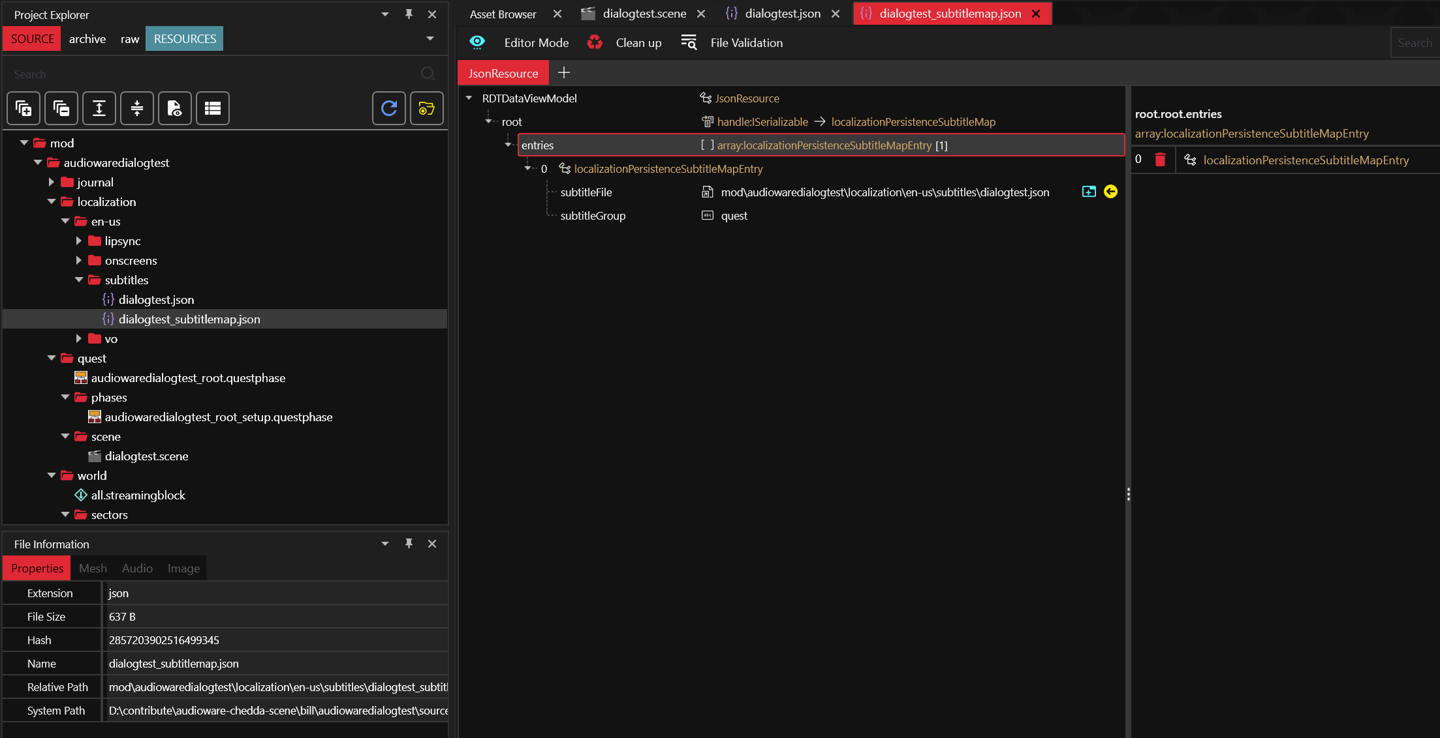The image size is (1440, 738).
Task: Toggle the file preview eye icon
Action: (x=175, y=108)
